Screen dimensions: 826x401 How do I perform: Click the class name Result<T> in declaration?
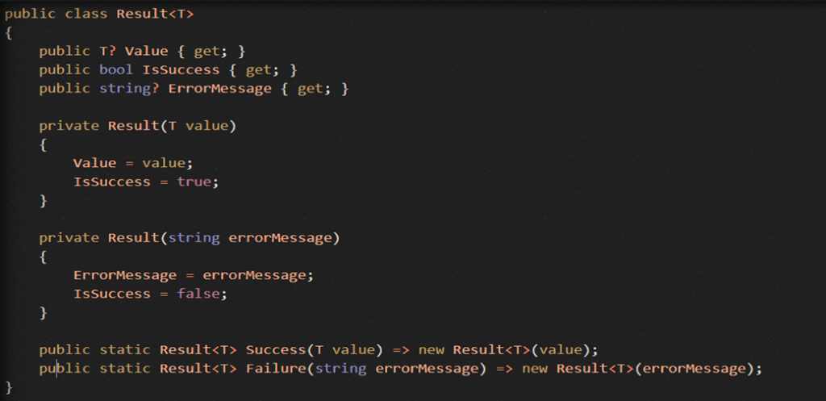pos(155,14)
